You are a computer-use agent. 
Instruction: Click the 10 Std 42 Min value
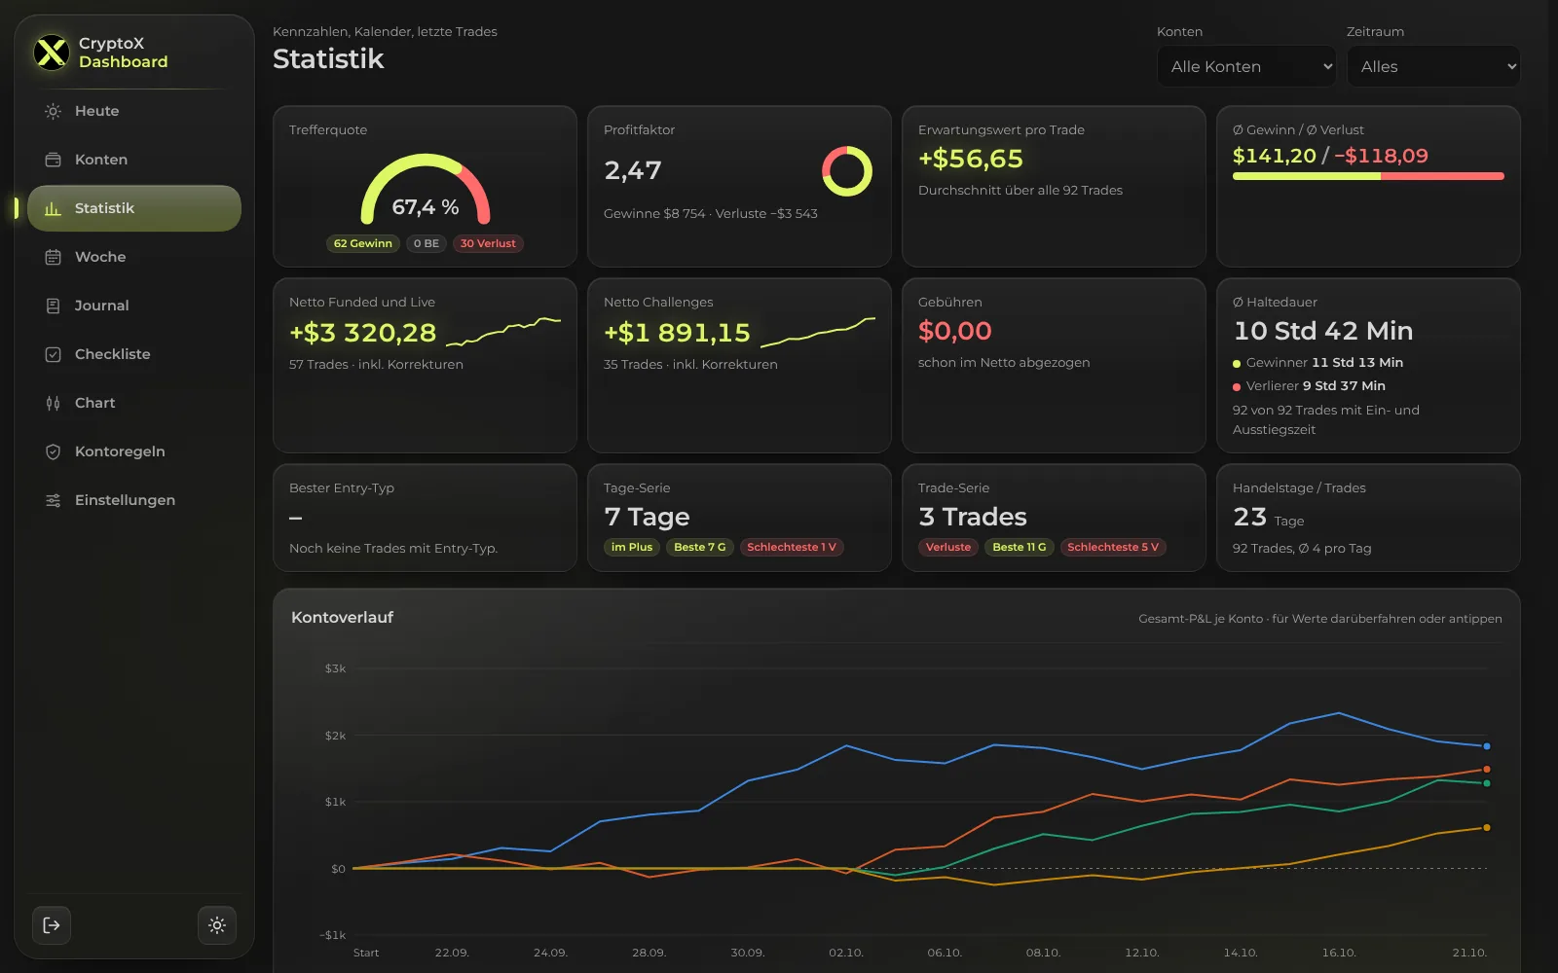(1323, 331)
